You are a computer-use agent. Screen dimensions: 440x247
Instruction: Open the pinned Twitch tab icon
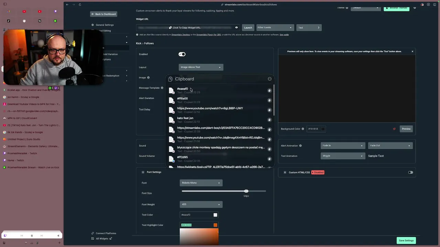[55, 11]
